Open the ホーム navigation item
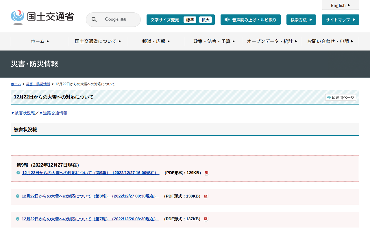This screenshot has height=231, width=370. coord(40,41)
